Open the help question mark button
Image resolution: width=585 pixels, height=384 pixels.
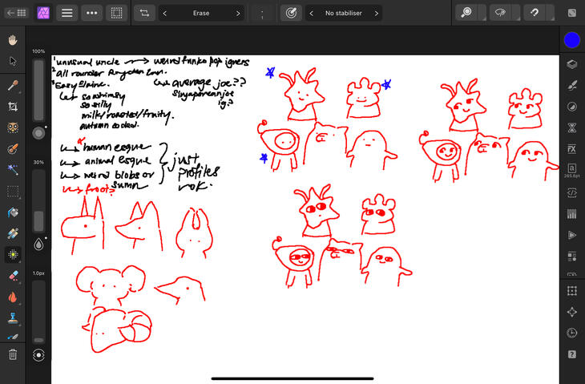[571, 354]
